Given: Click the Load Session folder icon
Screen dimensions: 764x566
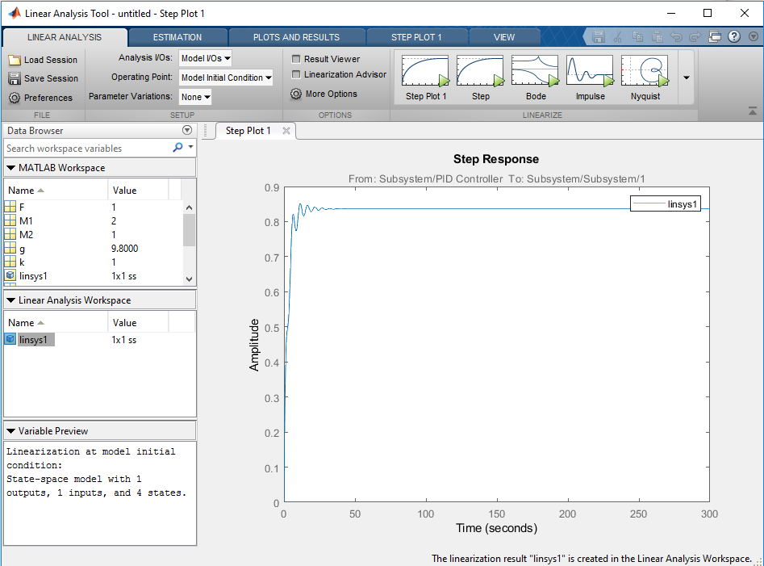Looking at the screenshot, I should click(15, 60).
